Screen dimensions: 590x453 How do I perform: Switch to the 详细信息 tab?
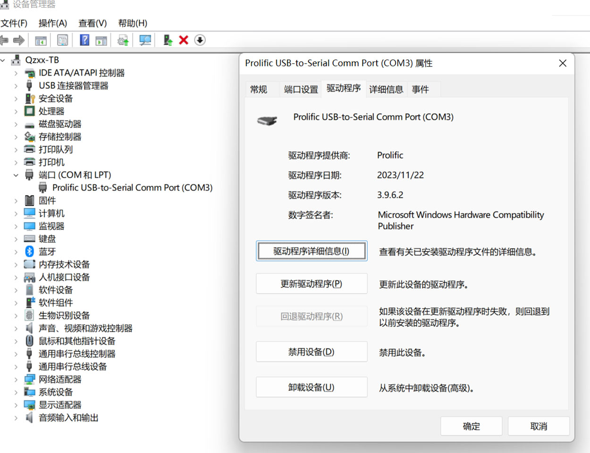point(386,89)
